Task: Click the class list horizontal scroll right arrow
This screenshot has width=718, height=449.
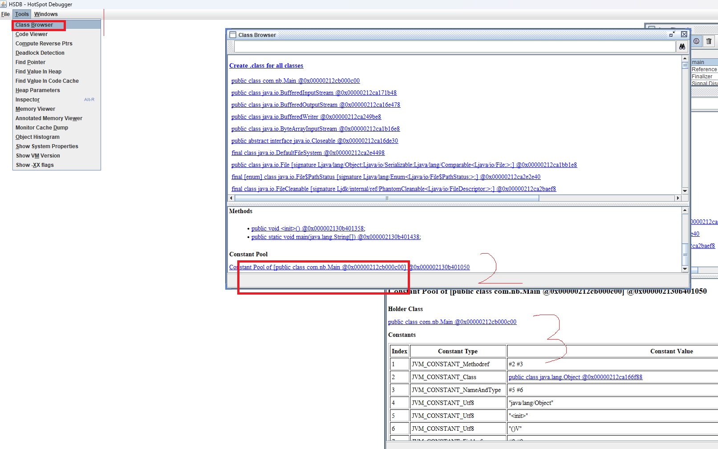Action: point(678,198)
